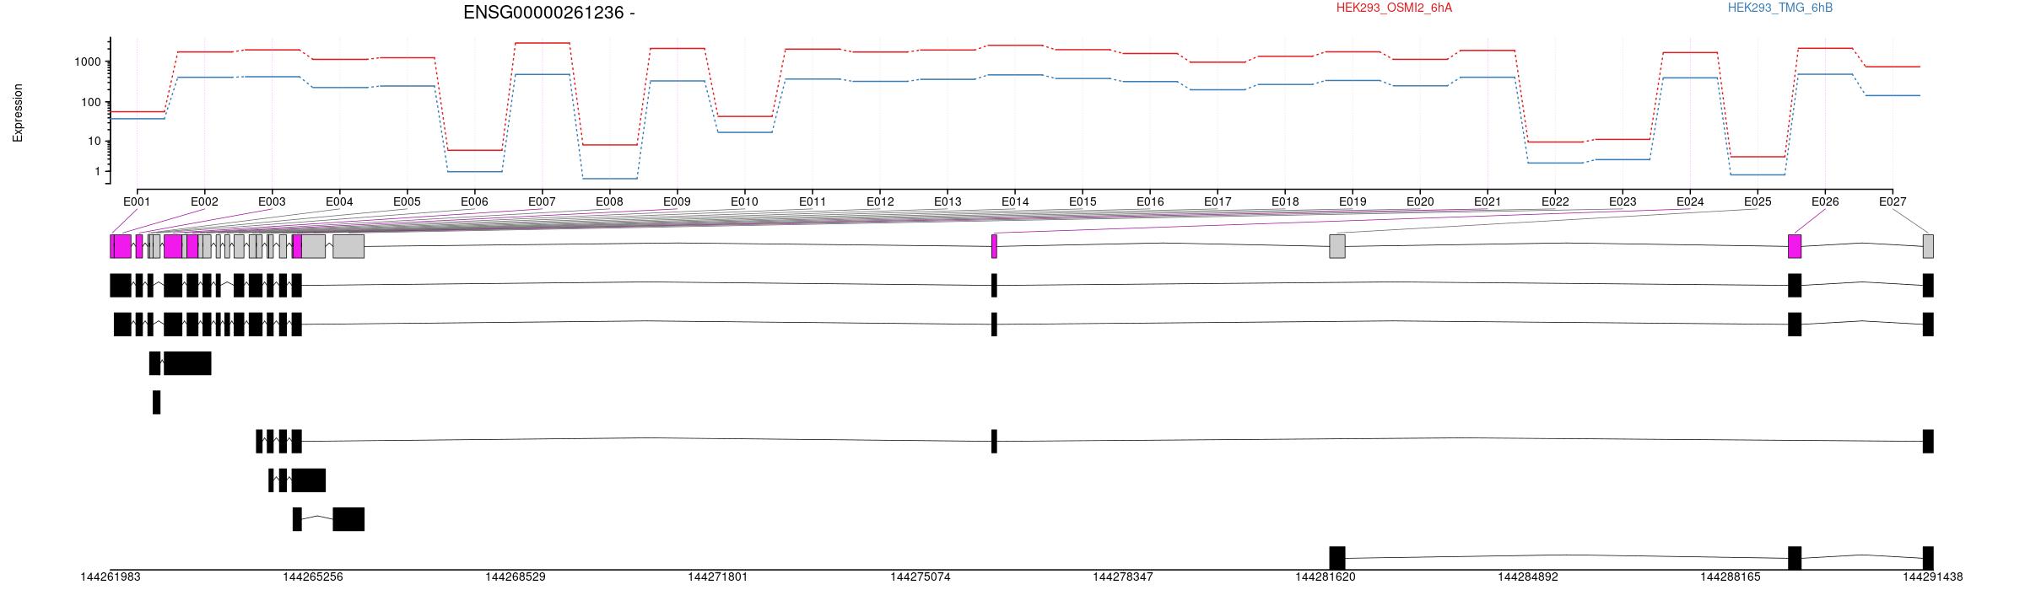The height and width of the screenshot is (590, 2025).
Task: Click exon label E011
Action: point(813,202)
